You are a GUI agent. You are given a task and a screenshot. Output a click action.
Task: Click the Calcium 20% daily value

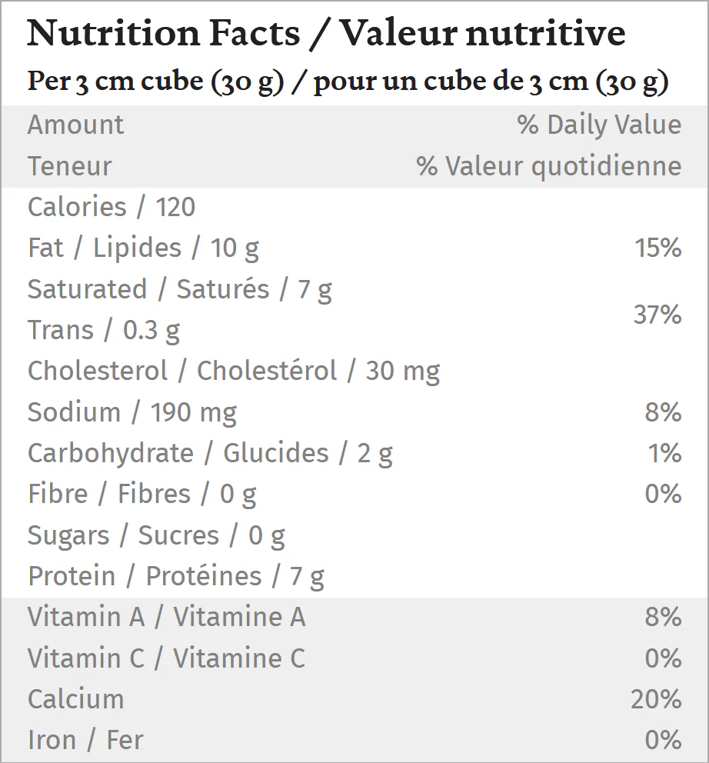pos(656,699)
